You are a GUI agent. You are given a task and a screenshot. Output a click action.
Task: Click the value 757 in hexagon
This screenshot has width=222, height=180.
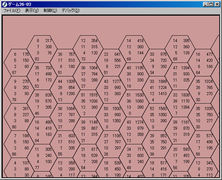[x=72, y=54]
